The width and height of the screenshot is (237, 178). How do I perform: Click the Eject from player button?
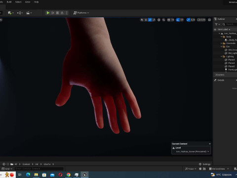pos(62,13)
